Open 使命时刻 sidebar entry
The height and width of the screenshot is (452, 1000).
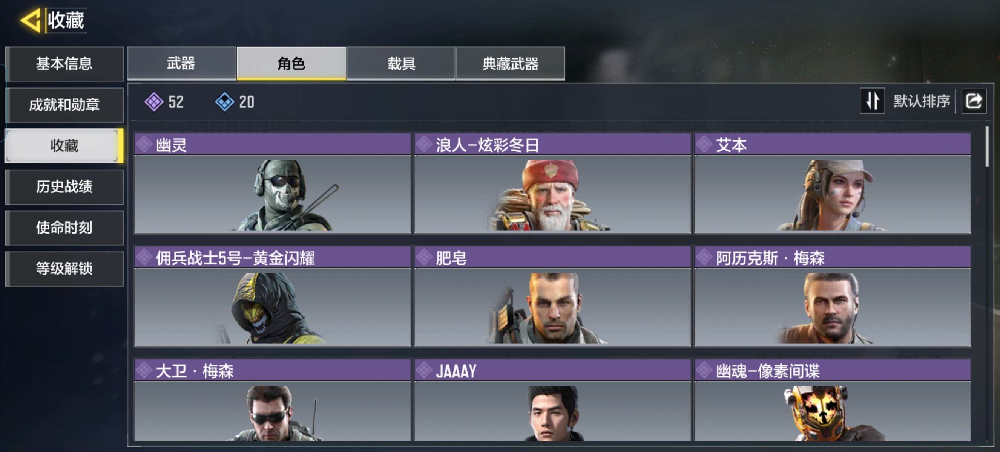coord(64,228)
